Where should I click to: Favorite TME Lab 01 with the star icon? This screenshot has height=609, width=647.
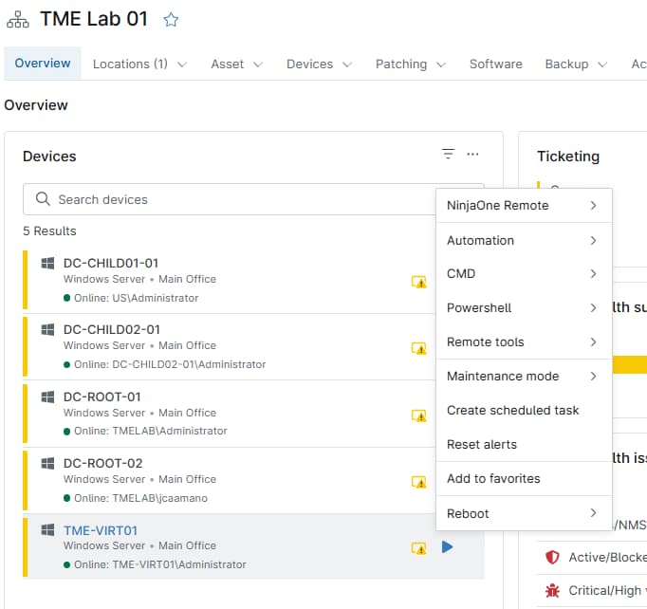pyautogui.click(x=171, y=19)
